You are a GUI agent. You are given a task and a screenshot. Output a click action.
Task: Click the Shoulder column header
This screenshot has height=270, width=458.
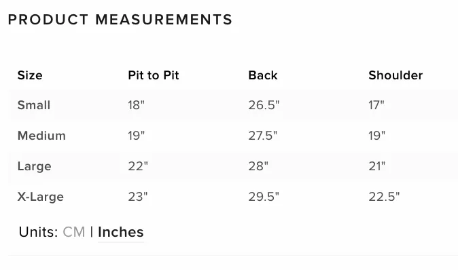[x=395, y=75]
